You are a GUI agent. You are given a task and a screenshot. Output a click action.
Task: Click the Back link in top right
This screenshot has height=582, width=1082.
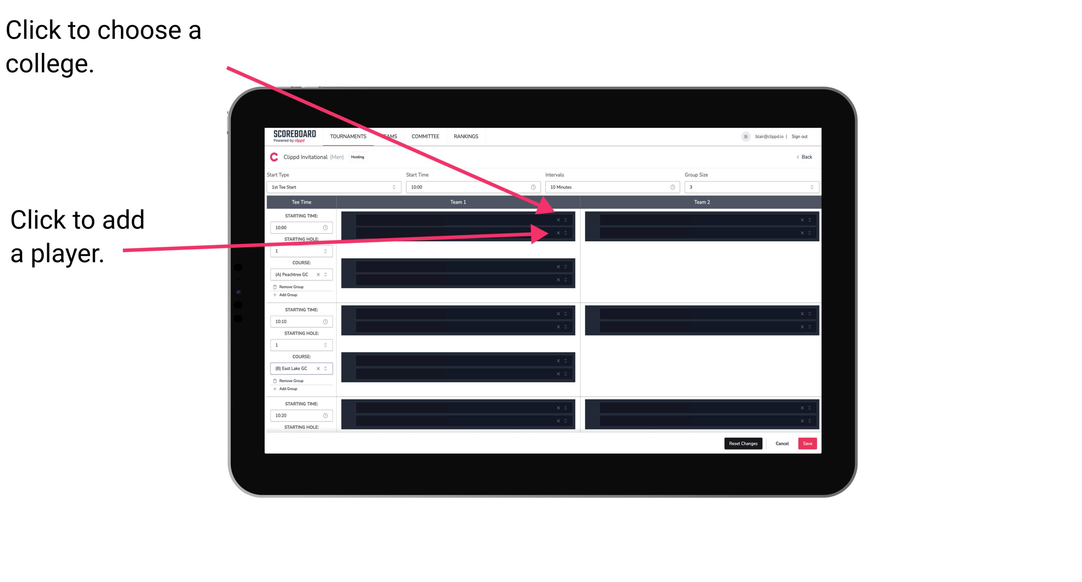(x=805, y=157)
